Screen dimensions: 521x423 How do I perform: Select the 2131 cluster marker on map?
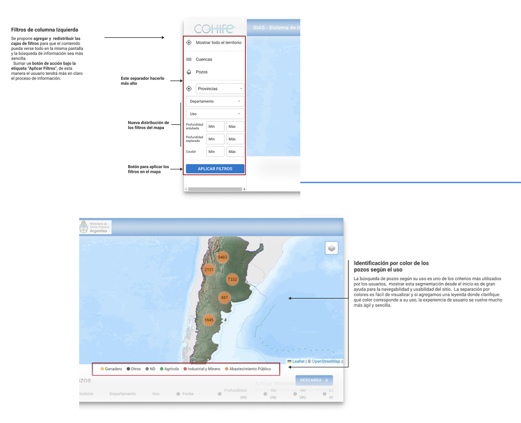coord(209,270)
